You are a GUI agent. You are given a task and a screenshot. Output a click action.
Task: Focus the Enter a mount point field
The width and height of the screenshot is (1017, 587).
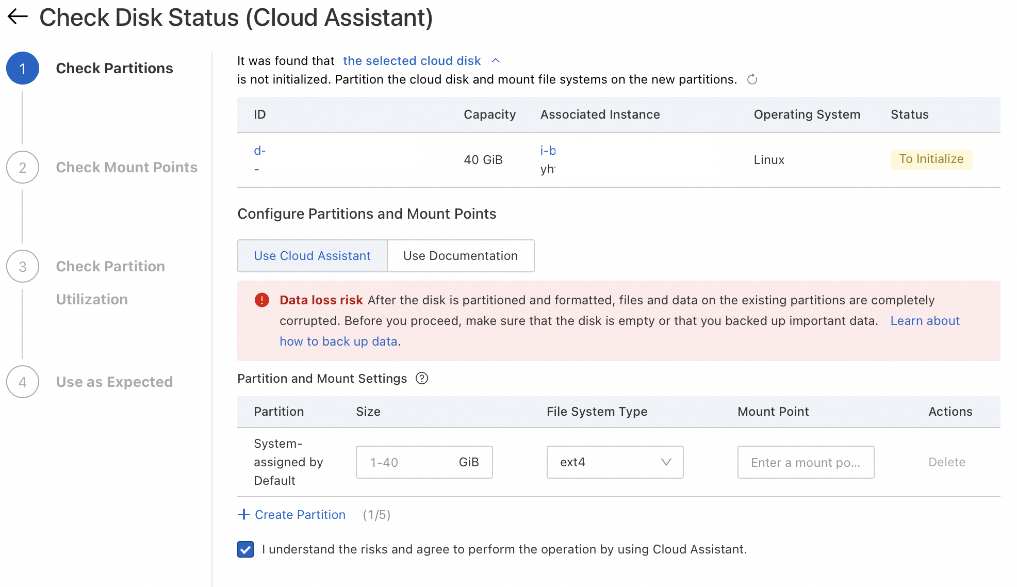[806, 462]
